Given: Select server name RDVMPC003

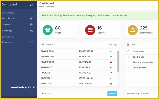Looking at the screenshot, I should 47,62.
